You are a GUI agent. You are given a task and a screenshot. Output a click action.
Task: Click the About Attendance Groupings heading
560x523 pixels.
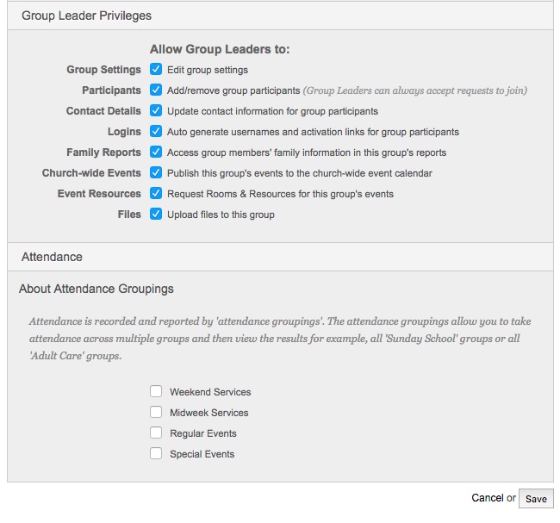pos(96,289)
